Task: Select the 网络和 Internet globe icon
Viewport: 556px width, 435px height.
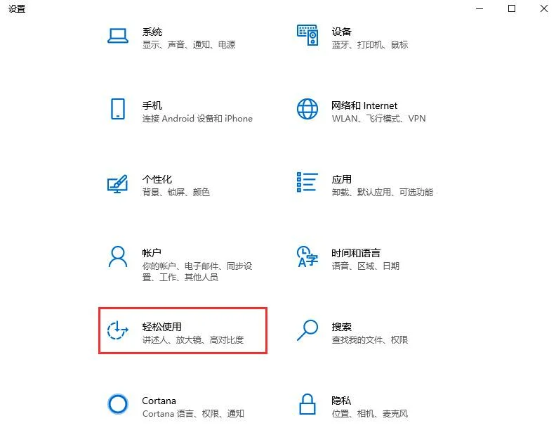Action: (307, 109)
